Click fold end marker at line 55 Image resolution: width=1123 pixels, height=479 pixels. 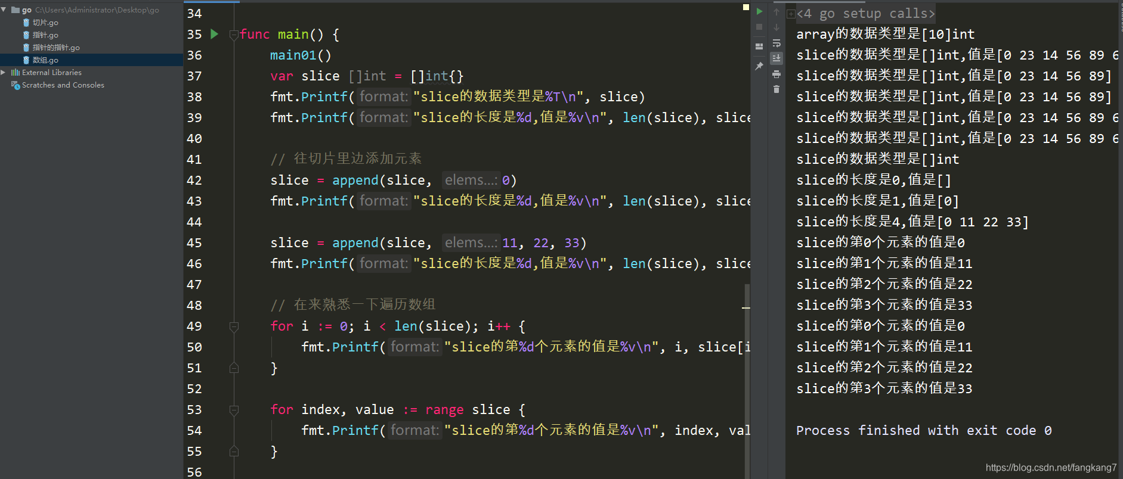(234, 452)
